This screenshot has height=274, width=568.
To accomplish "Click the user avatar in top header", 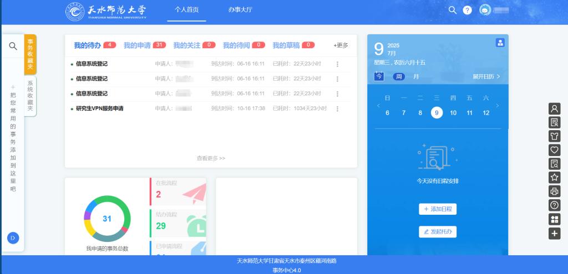I will click(485, 10).
